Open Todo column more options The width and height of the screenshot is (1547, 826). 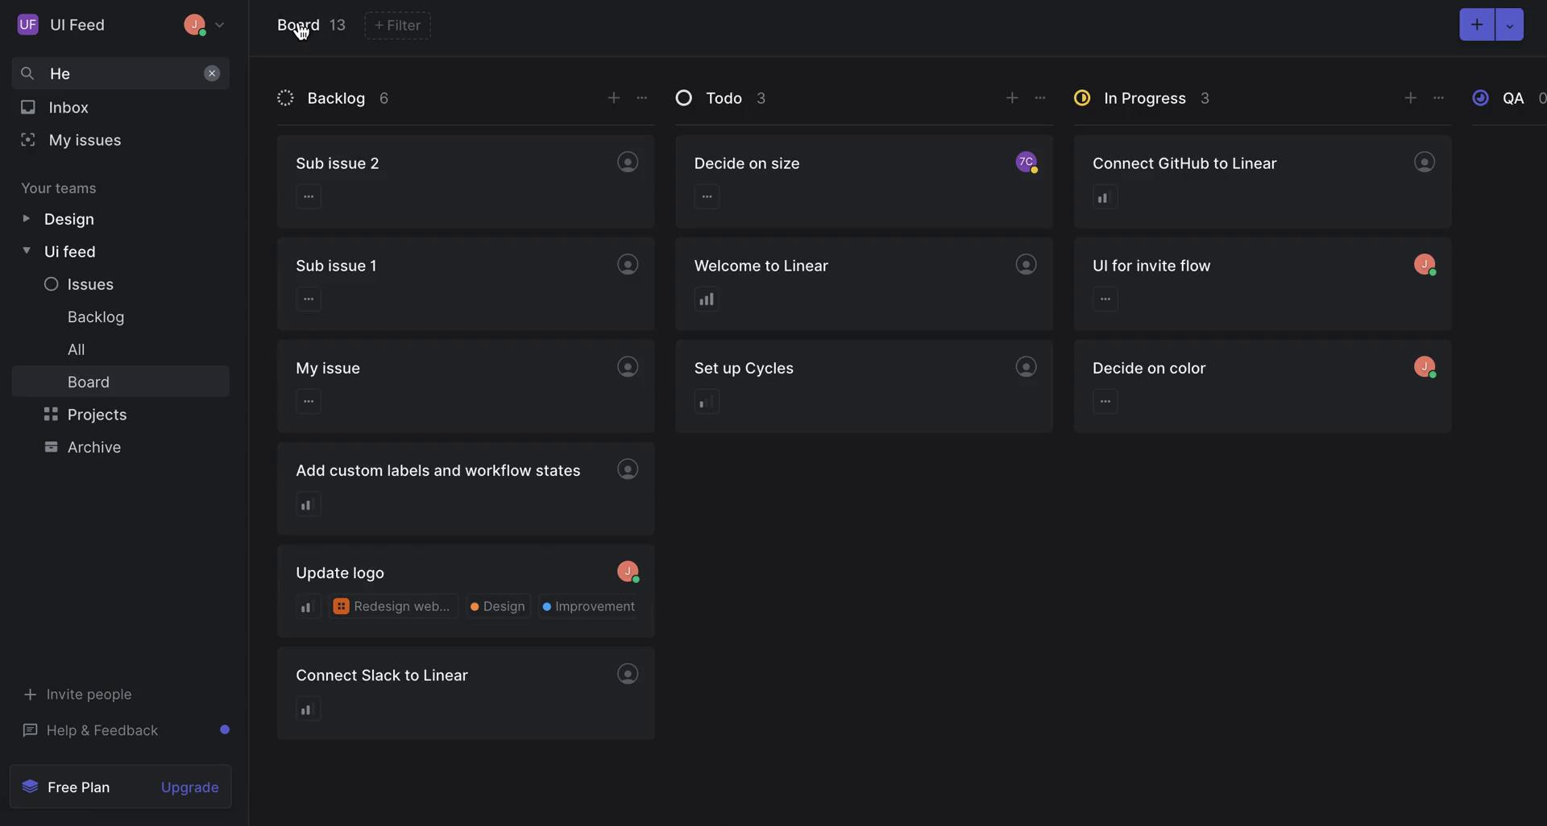pos(1040,98)
